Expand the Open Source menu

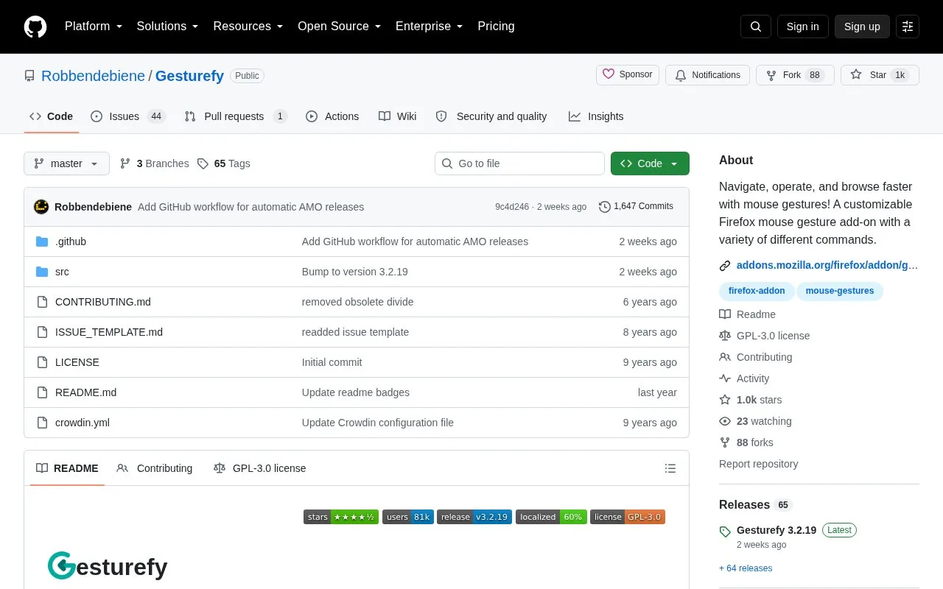point(340,27)
